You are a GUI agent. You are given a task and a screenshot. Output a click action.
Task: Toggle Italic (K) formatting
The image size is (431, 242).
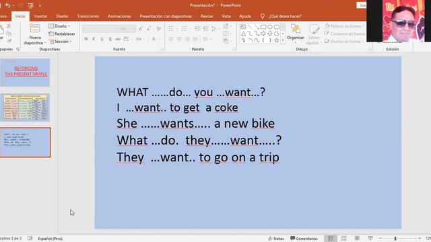tap(94, 39)
